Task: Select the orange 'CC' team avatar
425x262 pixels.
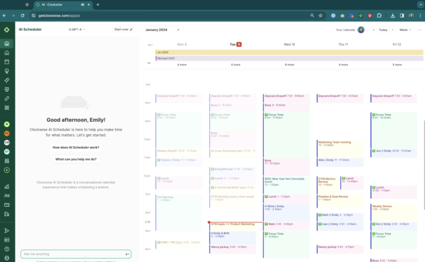Action: tap(7, 133)
